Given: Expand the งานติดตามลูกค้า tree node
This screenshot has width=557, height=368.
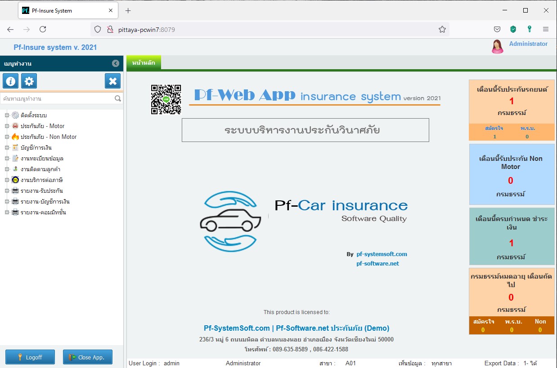Looking at the screenshot, I should coord(7,169).
